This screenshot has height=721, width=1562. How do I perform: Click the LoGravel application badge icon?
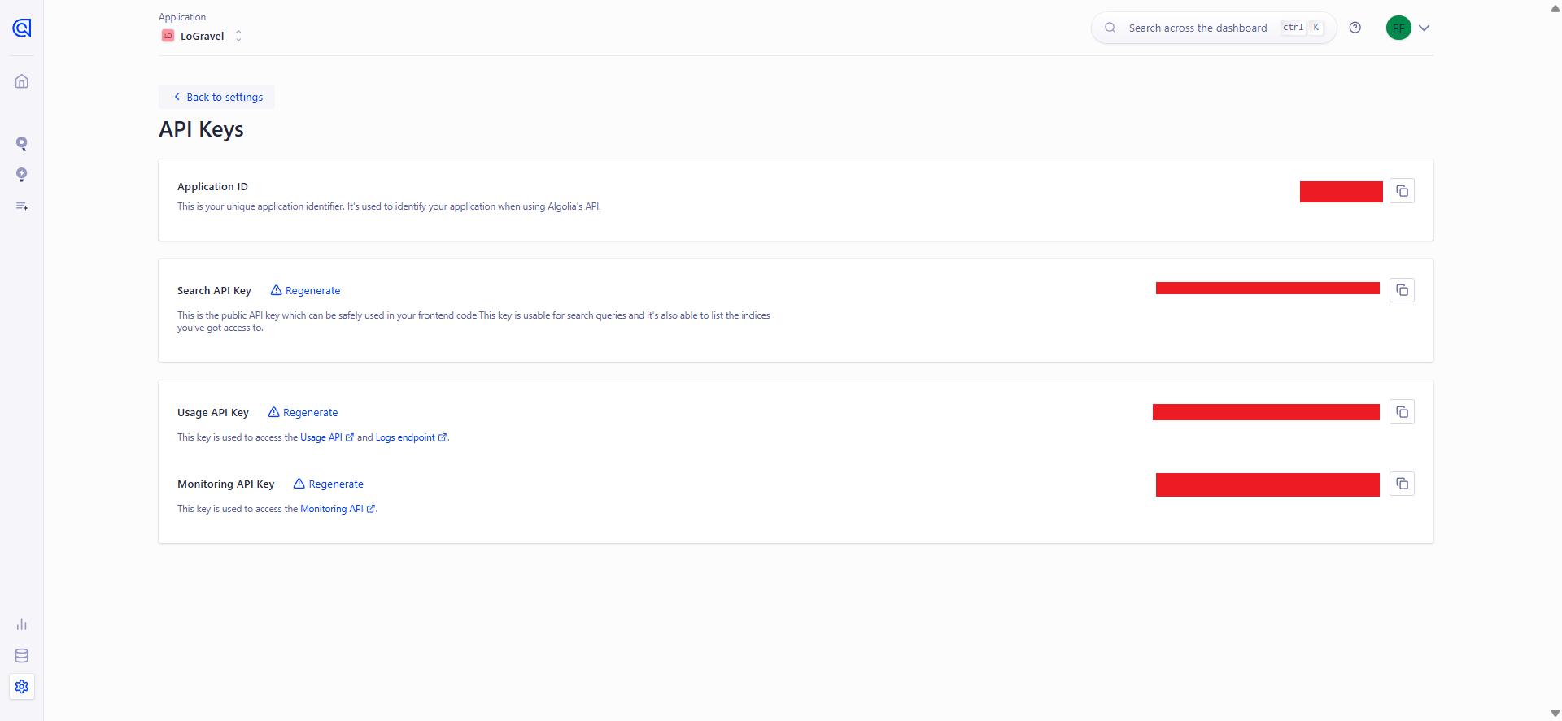tap(168, 36)
